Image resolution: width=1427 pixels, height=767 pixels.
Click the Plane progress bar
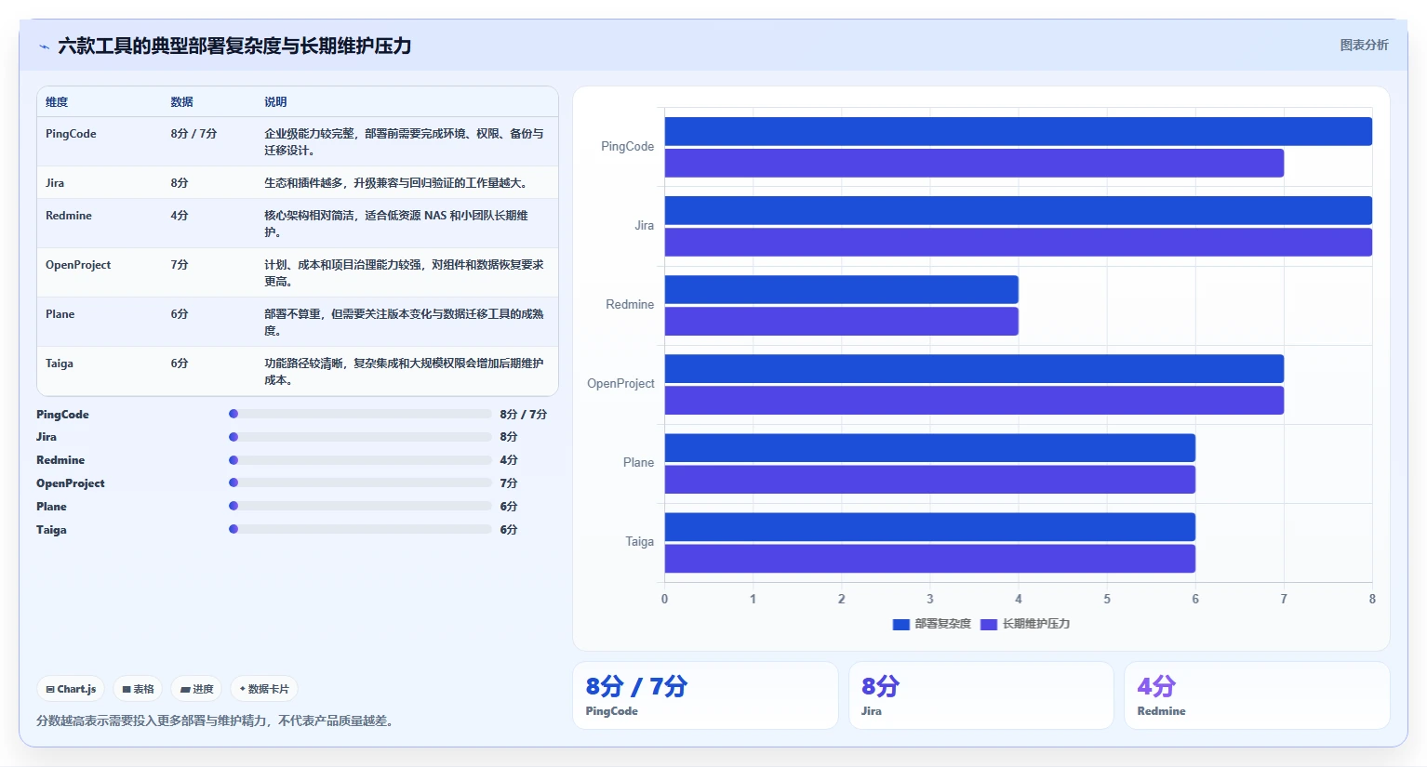tap(360, 506)
